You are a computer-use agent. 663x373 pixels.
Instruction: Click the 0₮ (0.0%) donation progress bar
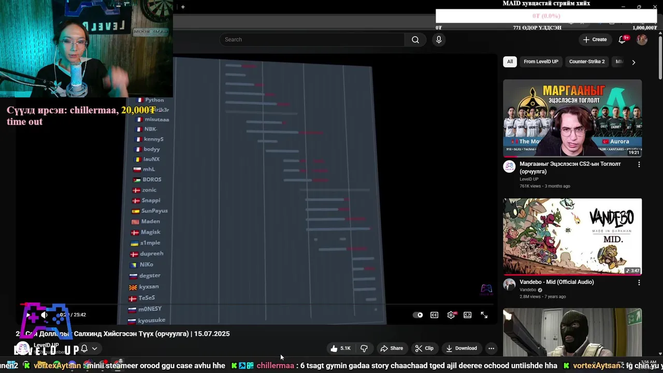[x=546, y=16]
